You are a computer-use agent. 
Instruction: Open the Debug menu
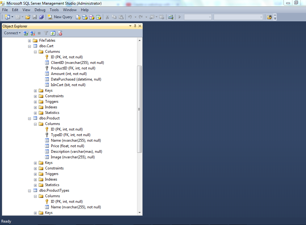[x=40, y=10]
